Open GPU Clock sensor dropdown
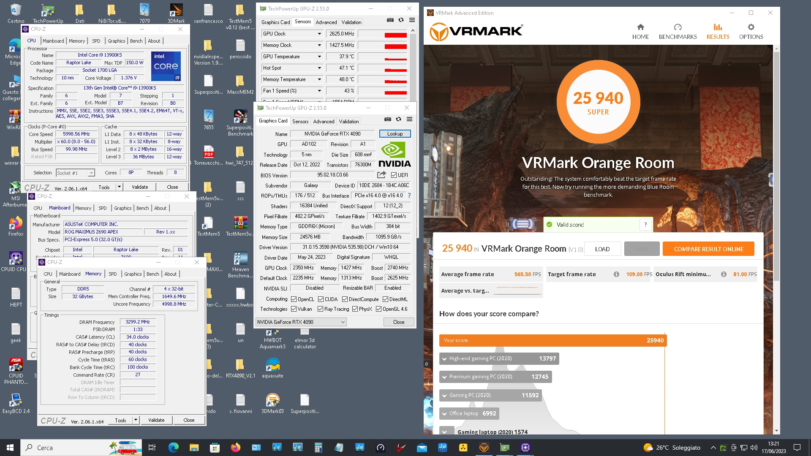This screenshot has width=811, height=456. click(319, 34)
